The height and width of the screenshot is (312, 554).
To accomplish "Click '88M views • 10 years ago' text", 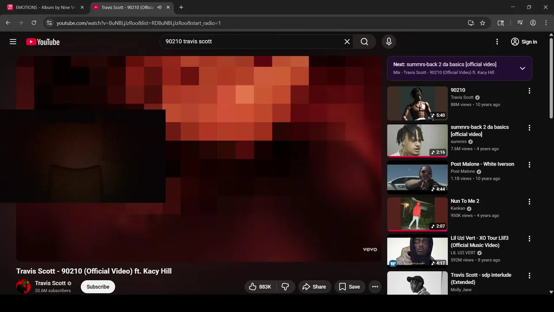I will coord(475,104).
